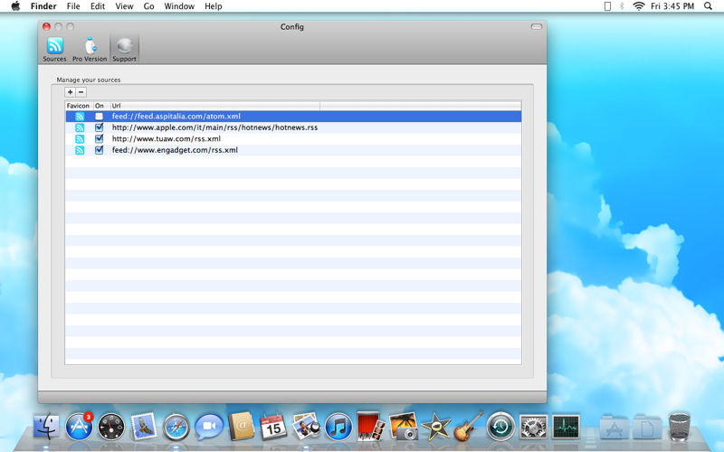724x452 pixels.
Task: Open the Go menu
Action: [148, 6]
